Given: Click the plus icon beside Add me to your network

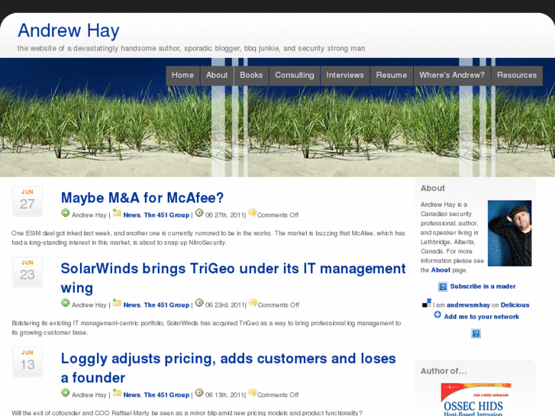Looking at the screenshot, I should coord(437,314).
